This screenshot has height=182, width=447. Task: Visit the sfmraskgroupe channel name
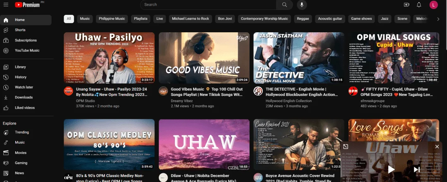tap(372, 101)
